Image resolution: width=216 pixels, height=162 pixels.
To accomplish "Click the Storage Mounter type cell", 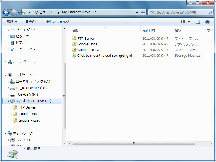I will point(188,56).
